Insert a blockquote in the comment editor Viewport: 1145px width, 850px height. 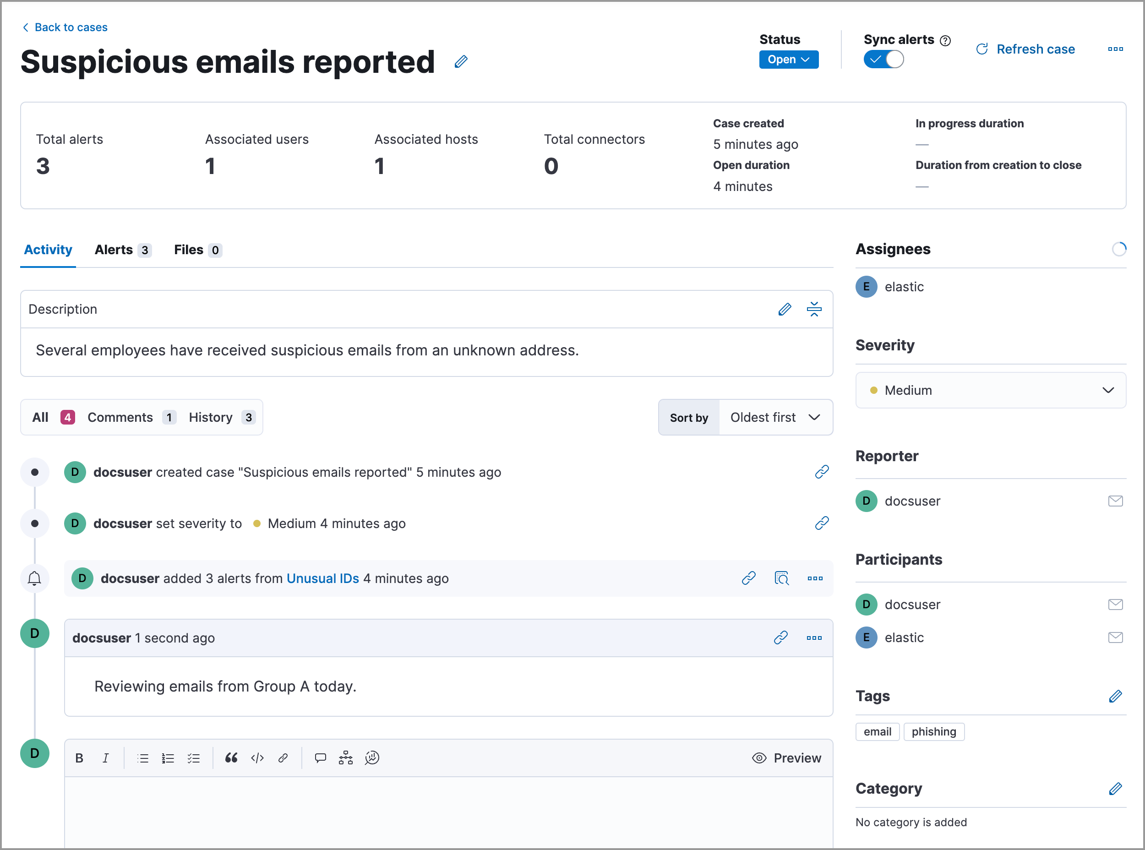click(x=231, y=758)
